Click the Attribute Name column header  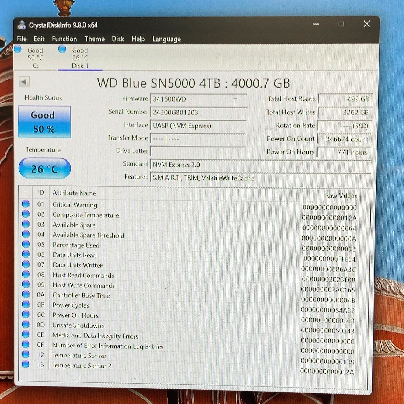click(x=74, y=193)
